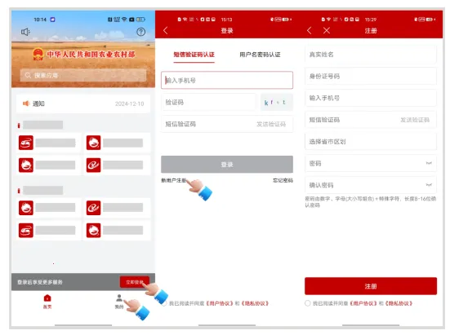Click the 搜索应用 search field
The image size is (450, 335).
(x=83, y=75)
